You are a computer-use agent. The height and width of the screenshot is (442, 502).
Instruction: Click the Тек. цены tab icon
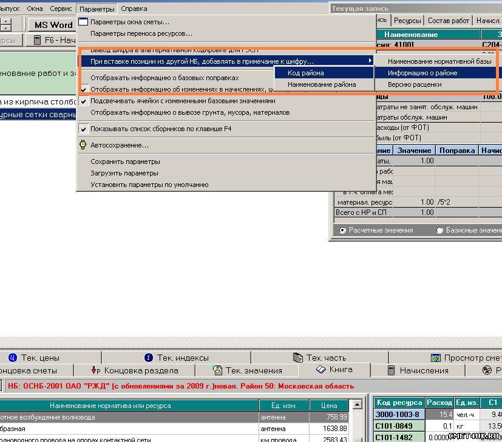[x=13, y=358]
